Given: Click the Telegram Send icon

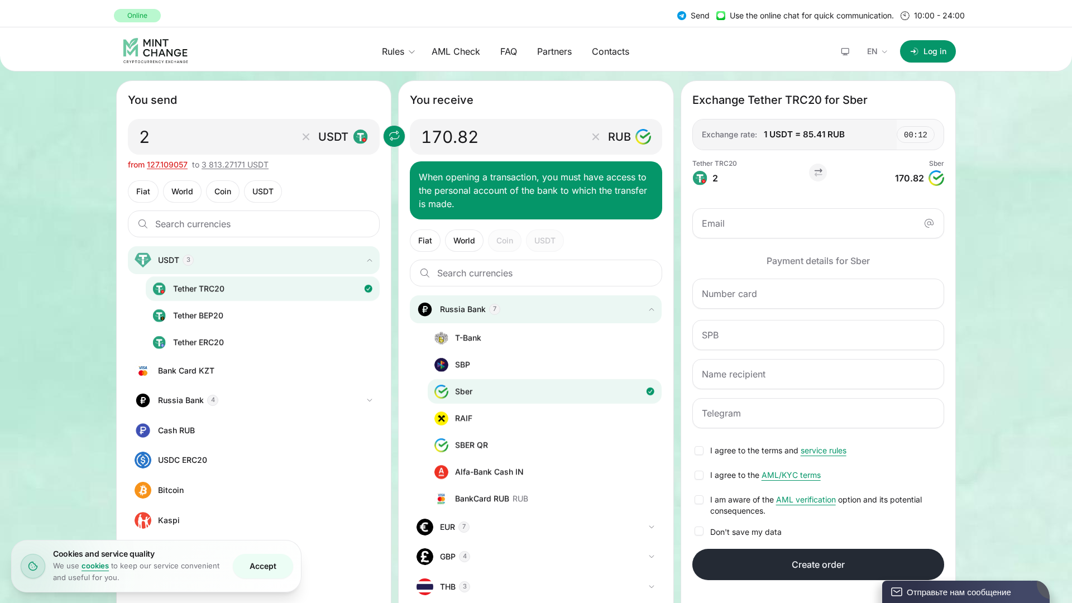Looking at the screenshot, I should [x=681, y=16].
